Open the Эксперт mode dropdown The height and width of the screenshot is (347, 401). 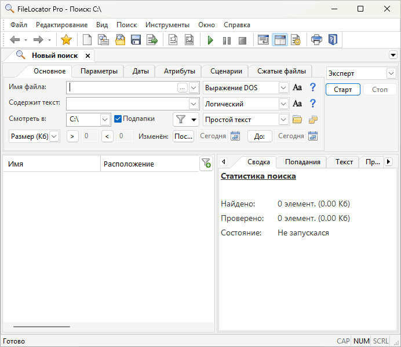[391, 73]
